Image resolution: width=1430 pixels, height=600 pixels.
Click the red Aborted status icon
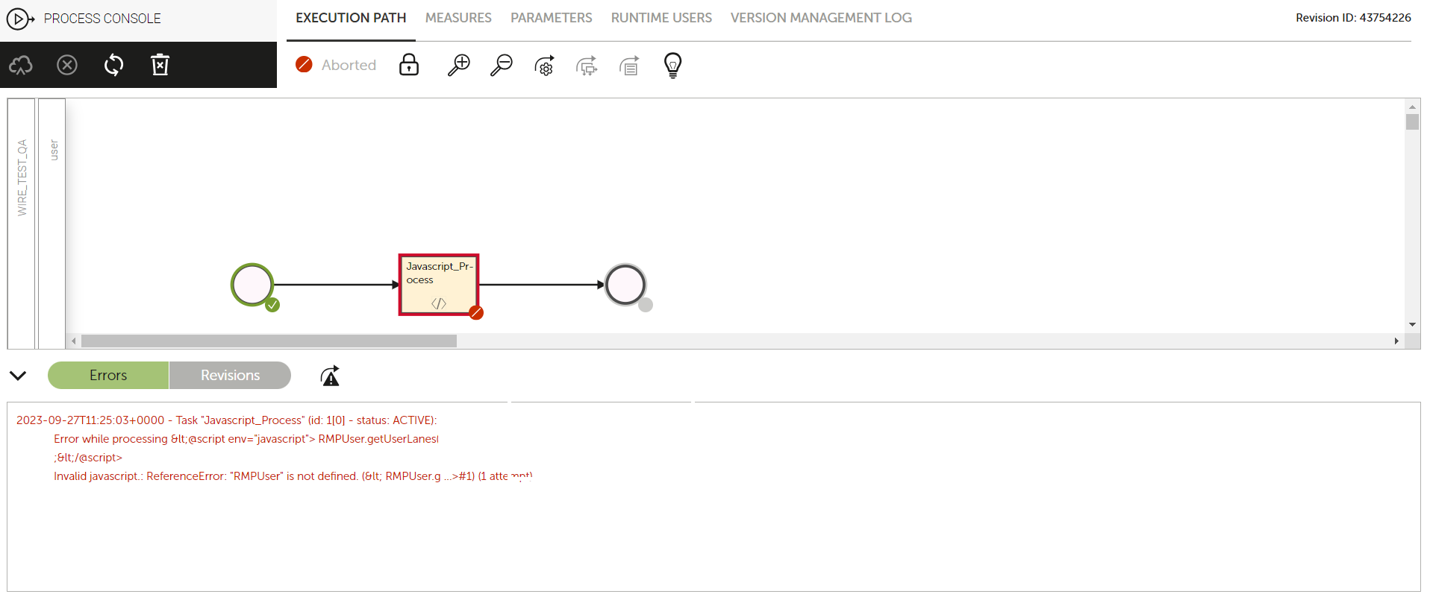point(304,65)
